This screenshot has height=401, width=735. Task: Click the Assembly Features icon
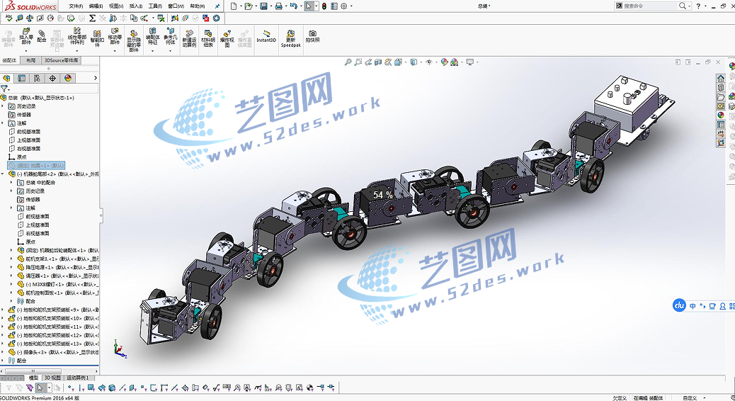pos(152,31)
